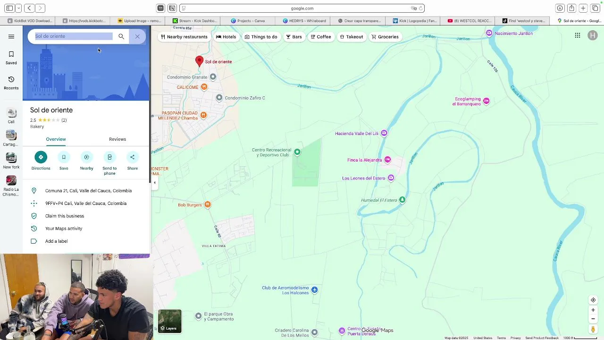Switch to the Reviews tab
Viewport: 604px width, 340px height.
[117, 139]
